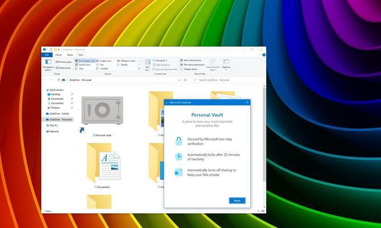Choose Content layout option
The height and width of the screenshot is (228, 381).
pyautogui.click(x=102, y=68)
